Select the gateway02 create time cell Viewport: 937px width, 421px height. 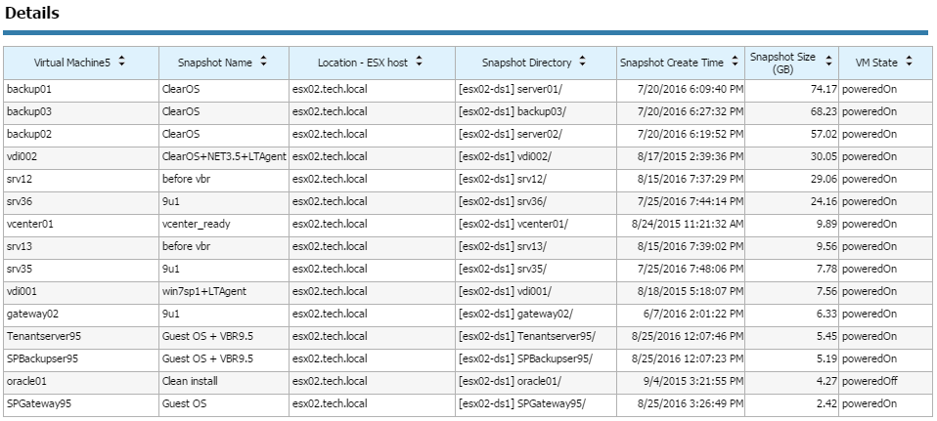click(x=681, y=314)
